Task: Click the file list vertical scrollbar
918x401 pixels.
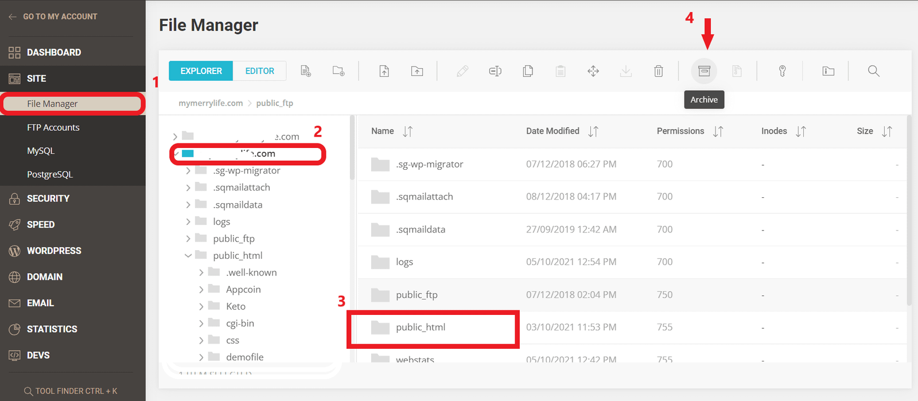Action: click(909, 211)
